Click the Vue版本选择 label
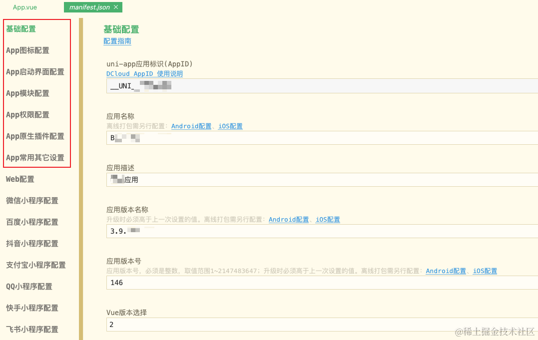The width and height of the screenshot is (538, 340). click(x=126, y=313)
